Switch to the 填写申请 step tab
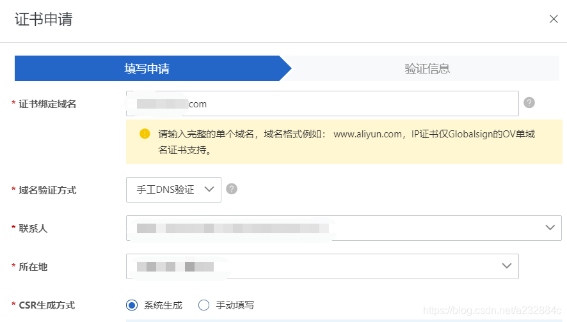The image size is (567, 322). (x=153, y=68)
